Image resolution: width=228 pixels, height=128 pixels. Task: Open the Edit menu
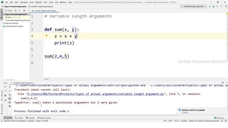(x=11, y=2)
